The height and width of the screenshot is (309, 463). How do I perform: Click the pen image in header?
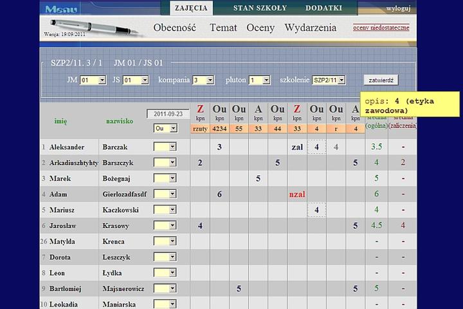coord(87,28)
